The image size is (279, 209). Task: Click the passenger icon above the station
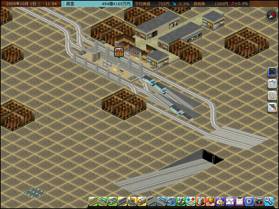pos(119,52)
